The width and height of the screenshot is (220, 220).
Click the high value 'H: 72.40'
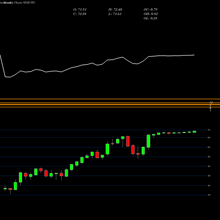coord(115,10)
